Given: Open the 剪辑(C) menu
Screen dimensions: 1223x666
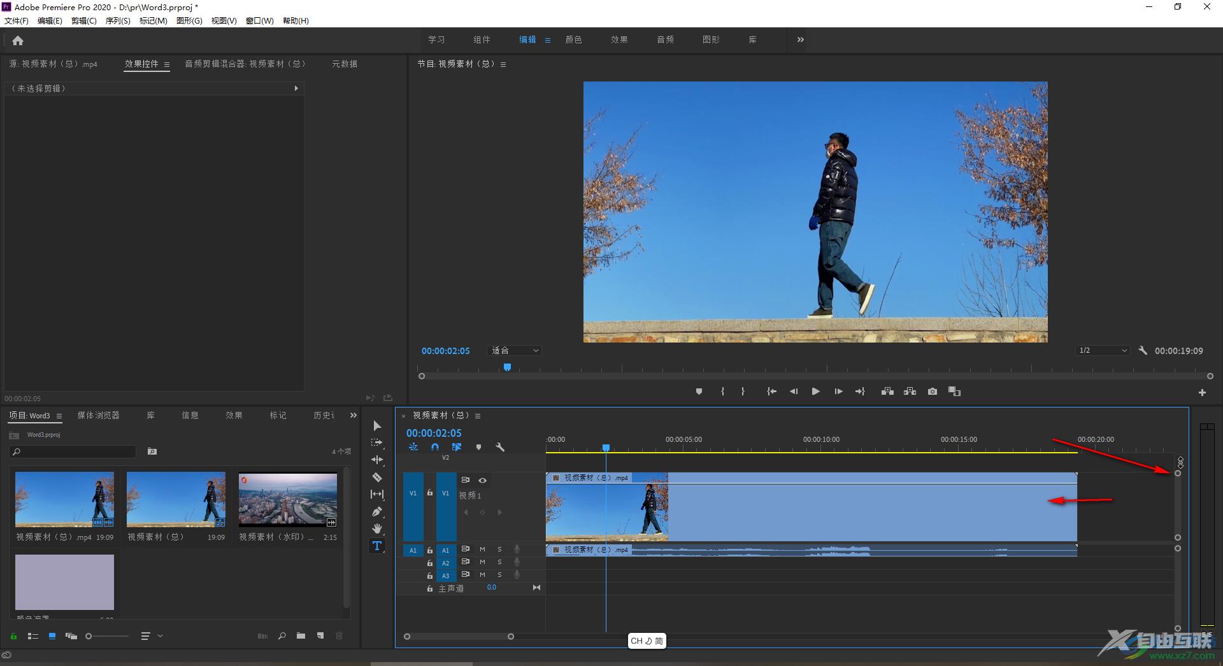Looking at the screenshot, I should coord(84,21).
